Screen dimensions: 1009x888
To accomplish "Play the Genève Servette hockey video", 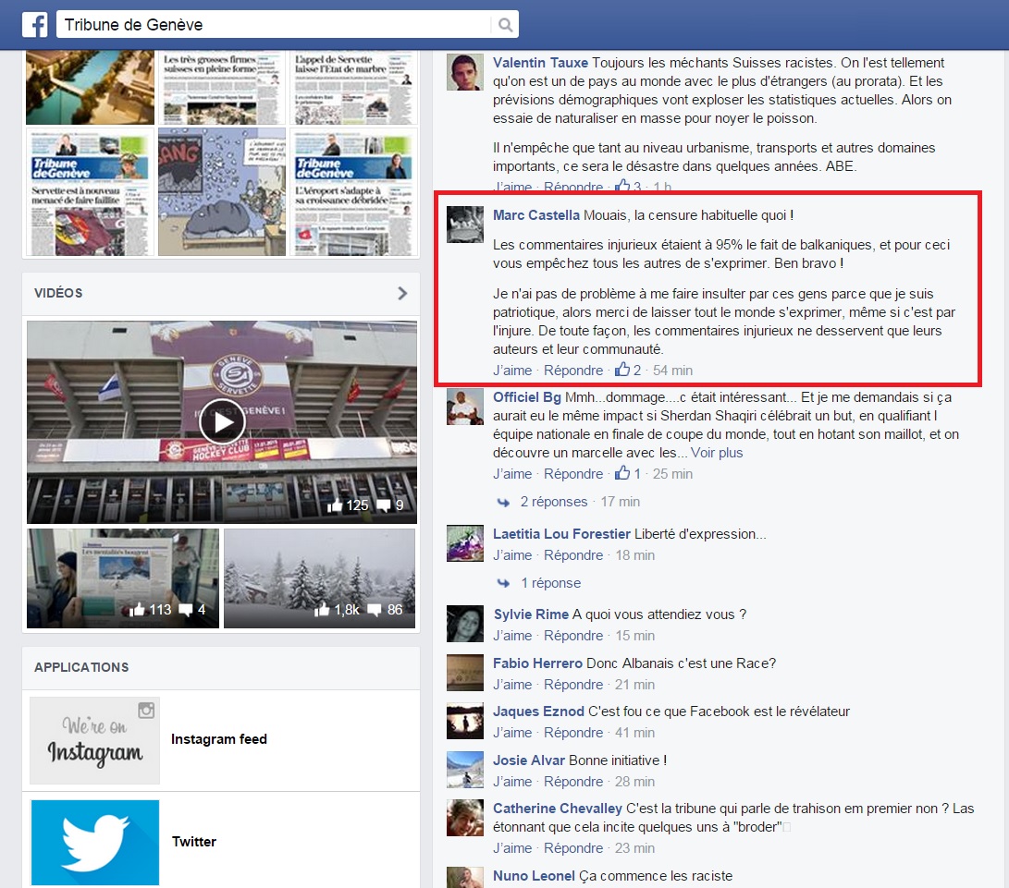I will (222, 422).
